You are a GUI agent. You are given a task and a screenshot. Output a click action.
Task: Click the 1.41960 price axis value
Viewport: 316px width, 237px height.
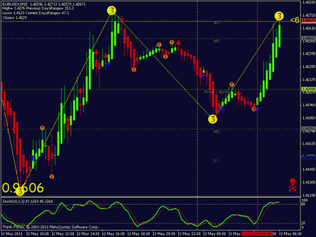point(309,105)
